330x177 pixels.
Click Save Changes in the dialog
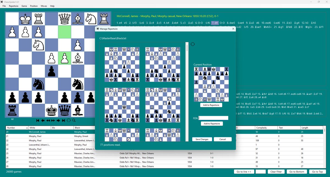[x=202, y=139]
